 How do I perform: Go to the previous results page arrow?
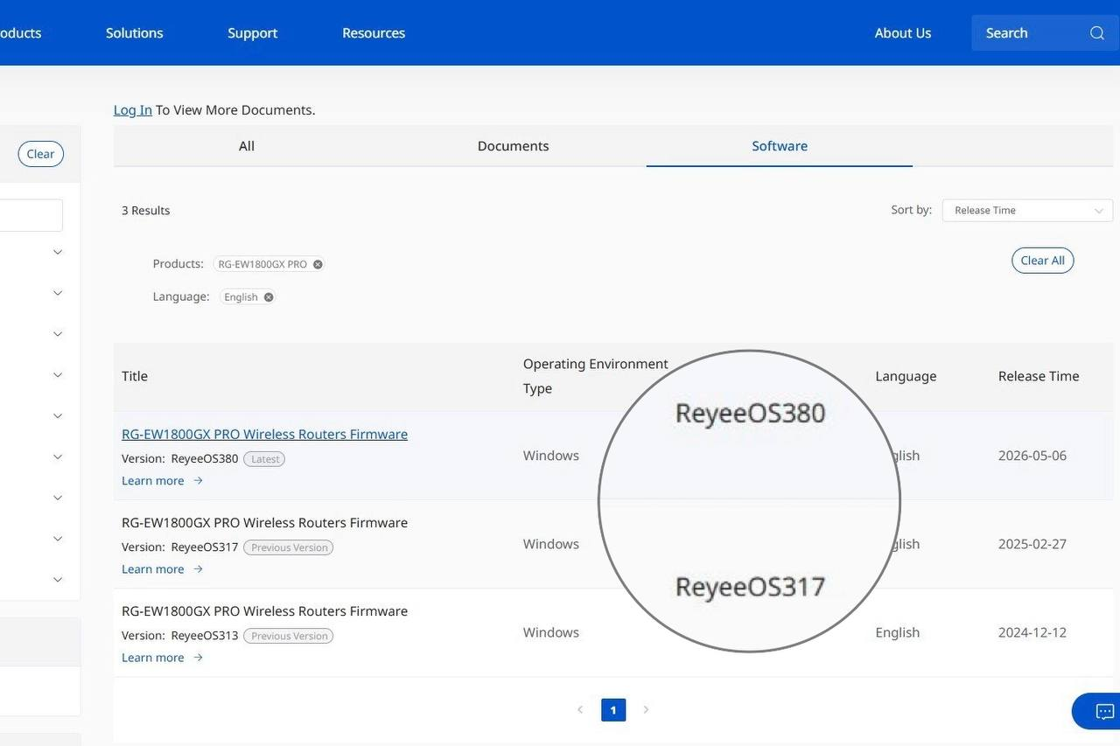click(x=580, y=710)
